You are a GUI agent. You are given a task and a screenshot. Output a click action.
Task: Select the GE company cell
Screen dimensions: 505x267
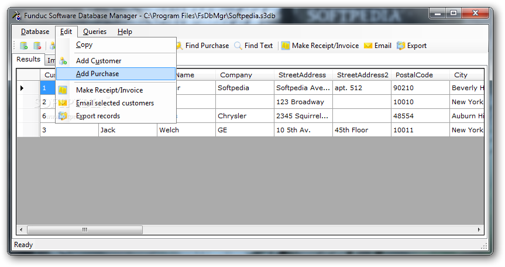245,130
